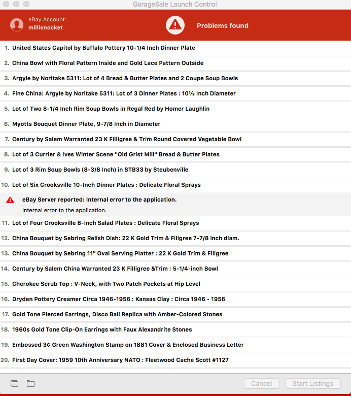Select Currier & Ives Old Grist Mill listing

click(175, 154)
